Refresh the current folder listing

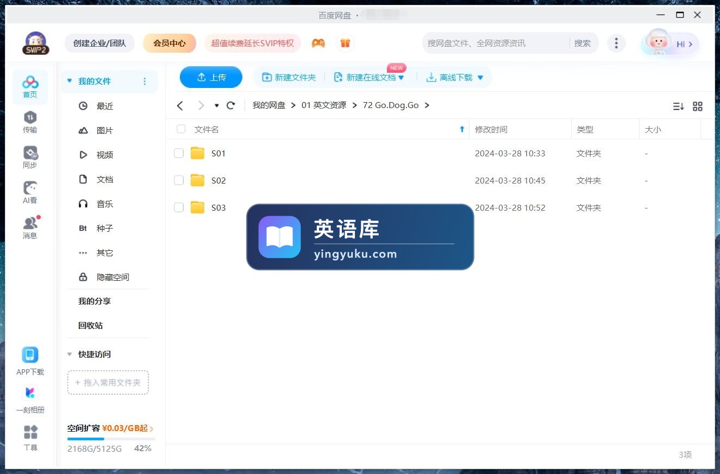click(231, 105)
